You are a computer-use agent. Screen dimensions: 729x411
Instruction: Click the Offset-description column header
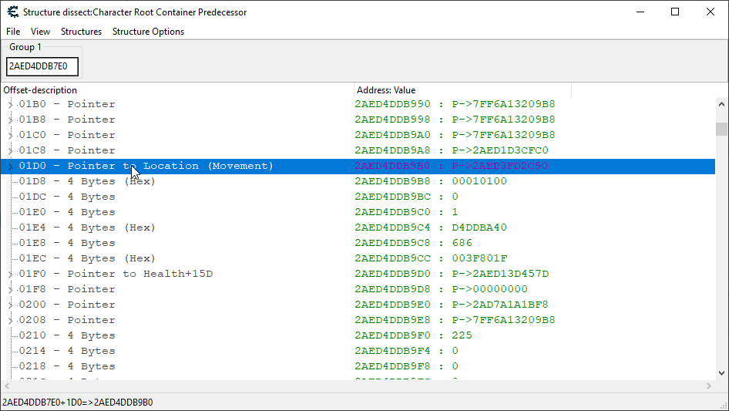tap(177, 90)
